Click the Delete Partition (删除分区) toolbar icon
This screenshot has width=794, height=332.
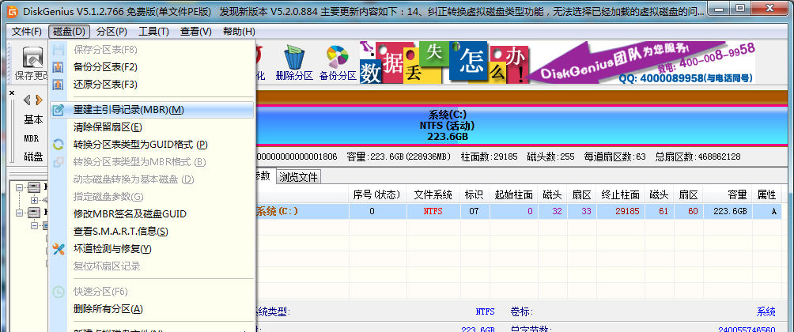click(x=294, y=64)
